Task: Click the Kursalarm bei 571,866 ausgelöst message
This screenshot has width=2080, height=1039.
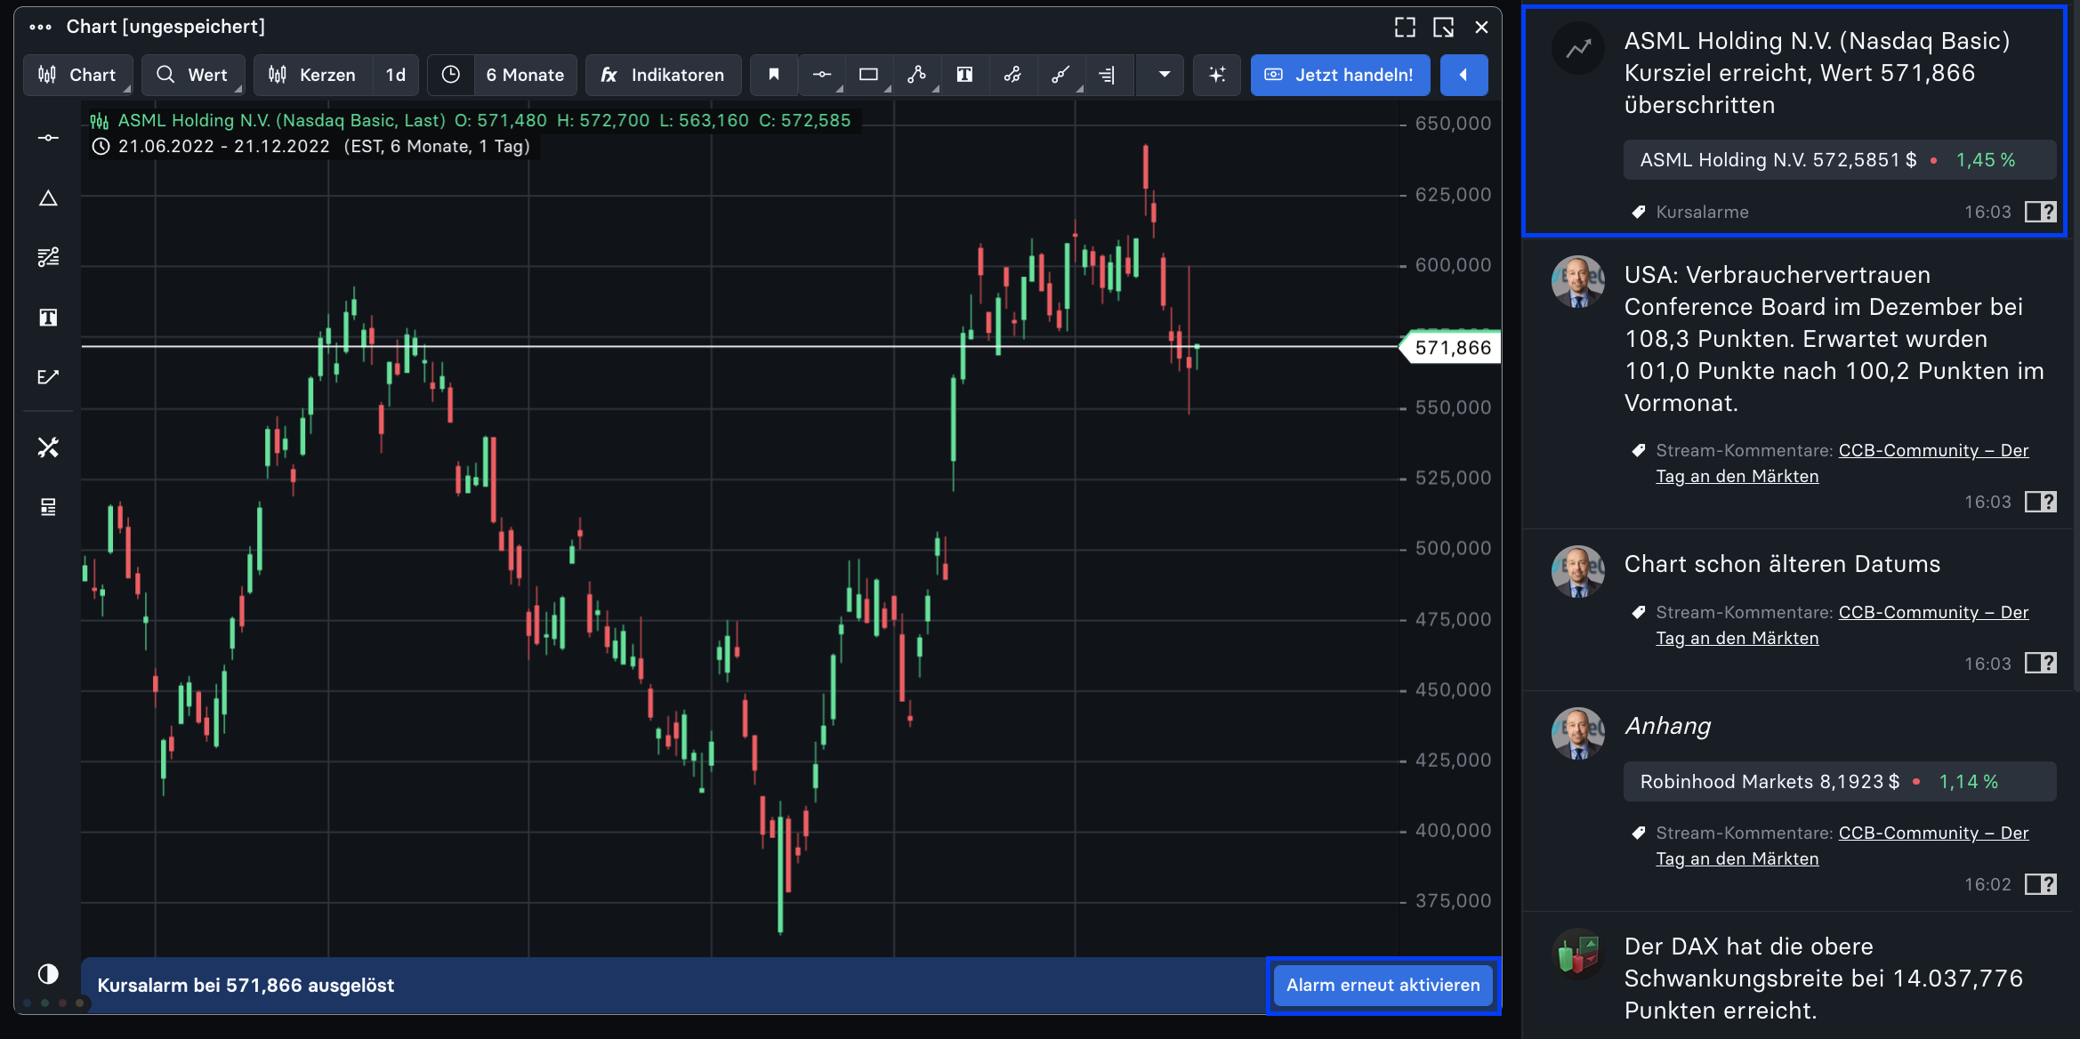Action: [x=246, y=986]
